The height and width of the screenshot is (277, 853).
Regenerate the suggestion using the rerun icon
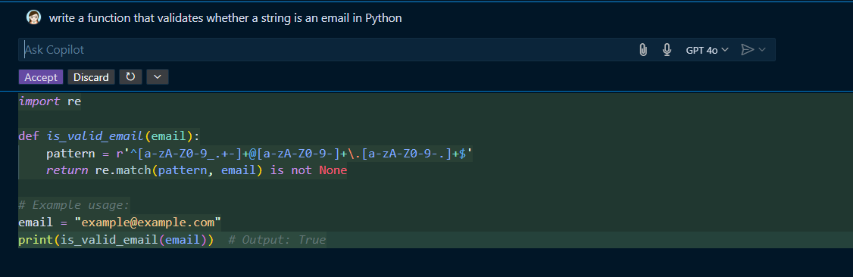(x=130, y=77)
